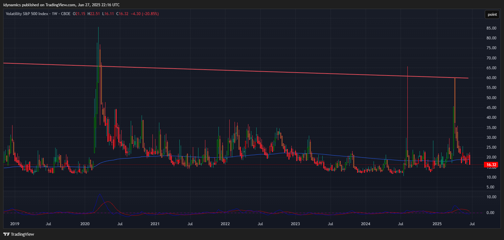Click the '1W' interval label
This screenshot has width=504, height=240.
(x=55, y=14)
